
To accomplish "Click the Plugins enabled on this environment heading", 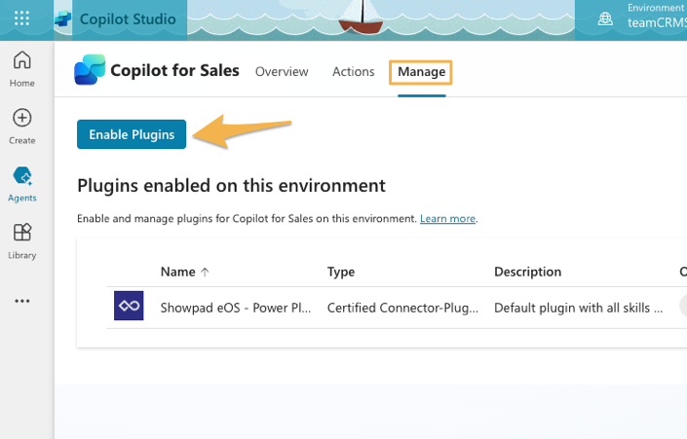I will pyautogui.click(x=231, y=186).
